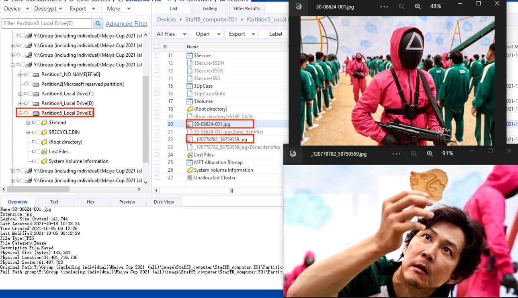Image resolution: width=518 pixels, height=298 pixels.
Task: Click Devices in the breadcrumb path
Action: 166,19
